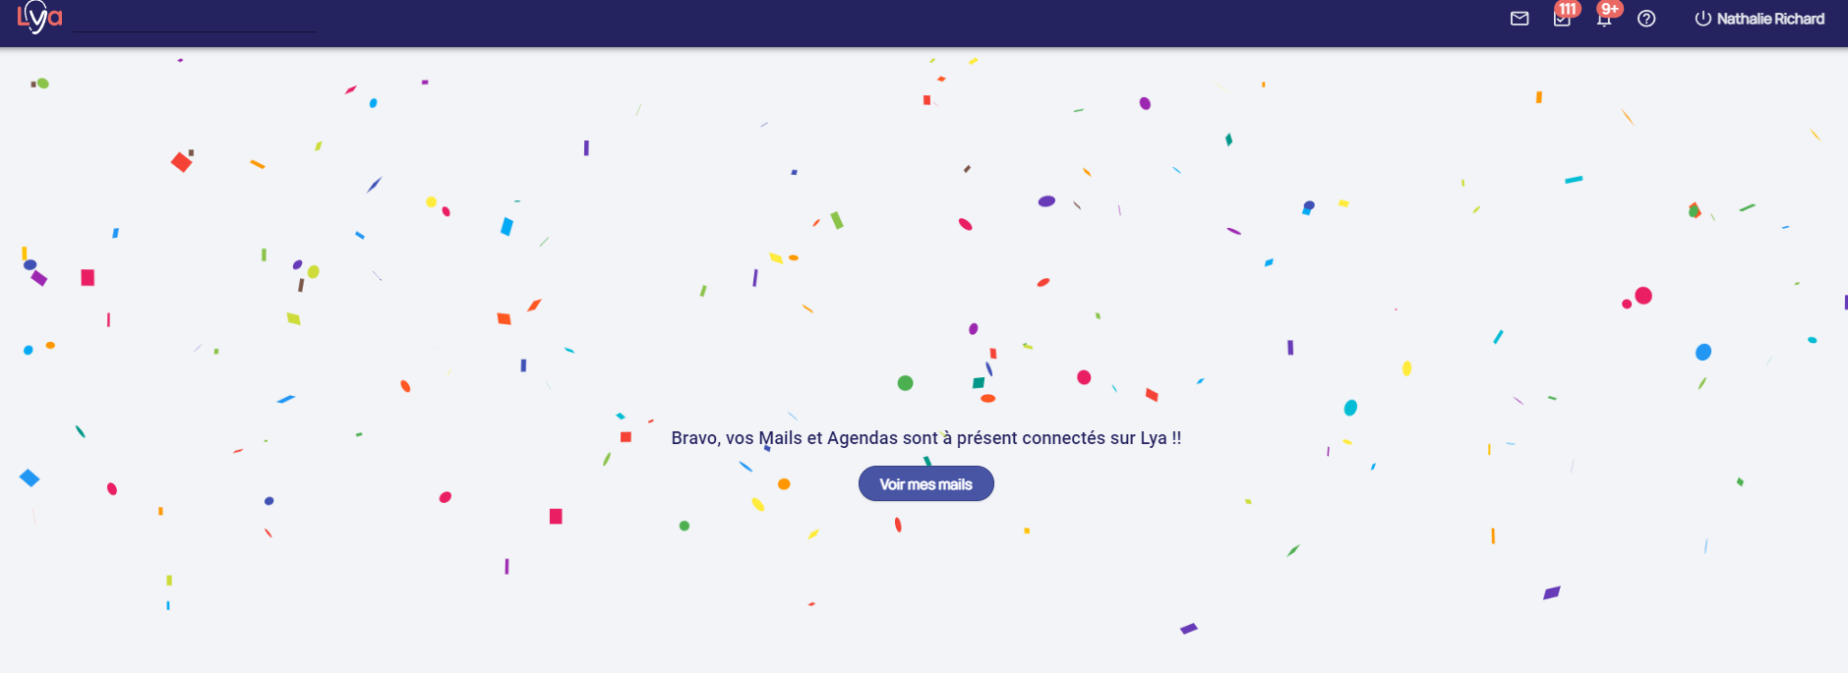
Task: Click the word Richard in the header
Action: (1799, 19)
